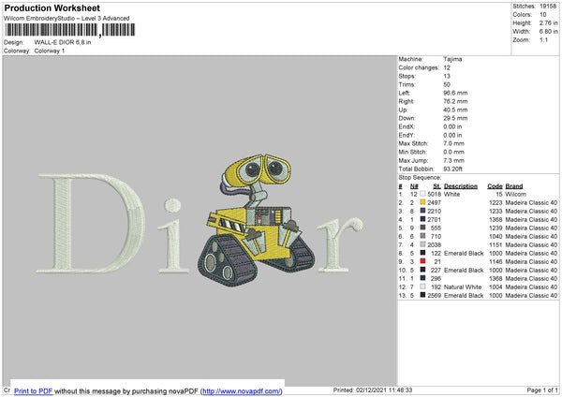Click the Machine value 'Tajima'
Screen dimensions: 562x397
point(452,59)
